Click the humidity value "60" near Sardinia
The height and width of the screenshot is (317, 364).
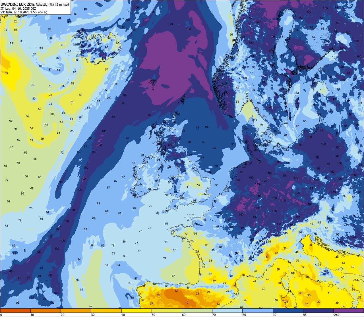coord(276,300)
